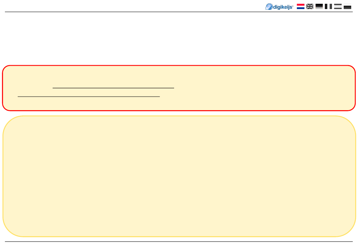Click the digikeijs wordmark text

pos(283,7)
